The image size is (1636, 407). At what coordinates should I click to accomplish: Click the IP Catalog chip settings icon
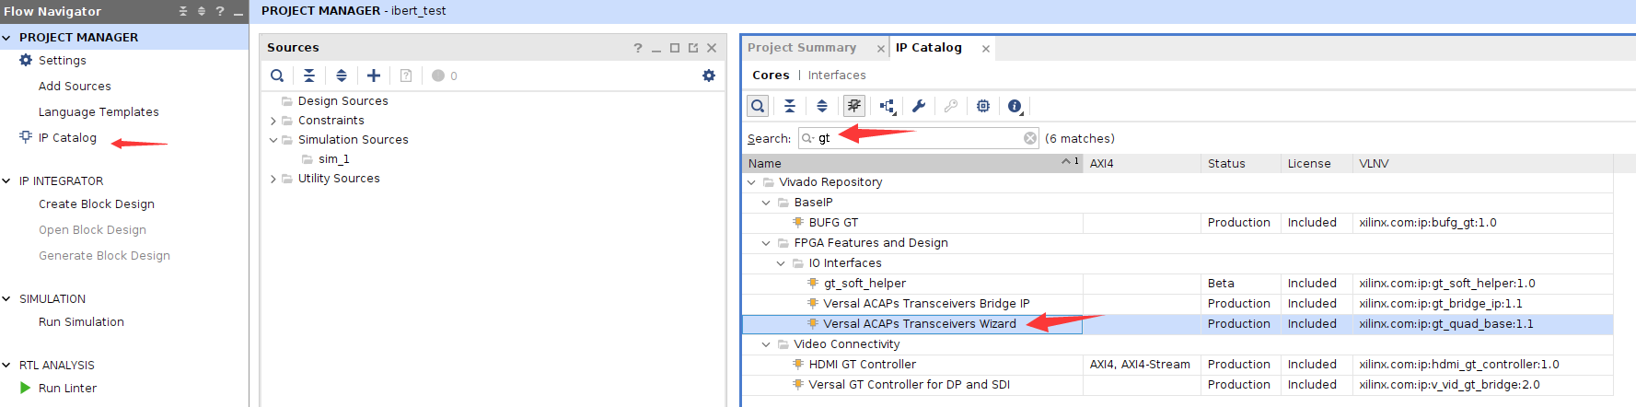(983, 106)
